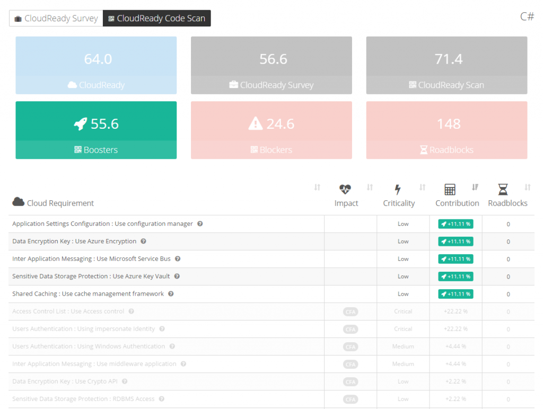Select the blue CloudReady 64.0 score tile
Screen dimensions: 543x409
pyautogui.click(x=96, y=65)
